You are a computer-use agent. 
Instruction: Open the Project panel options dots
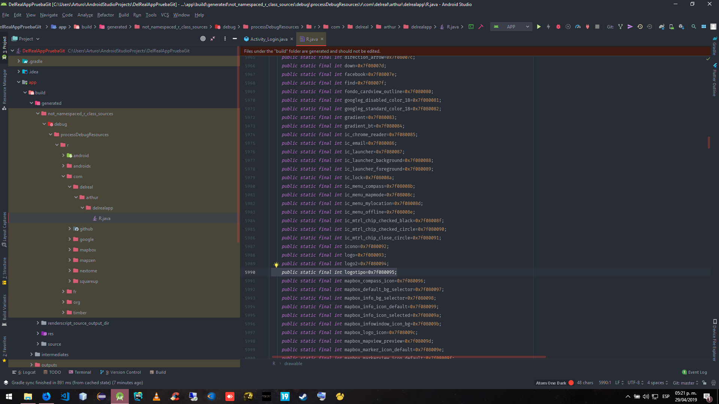pos(225,39)
